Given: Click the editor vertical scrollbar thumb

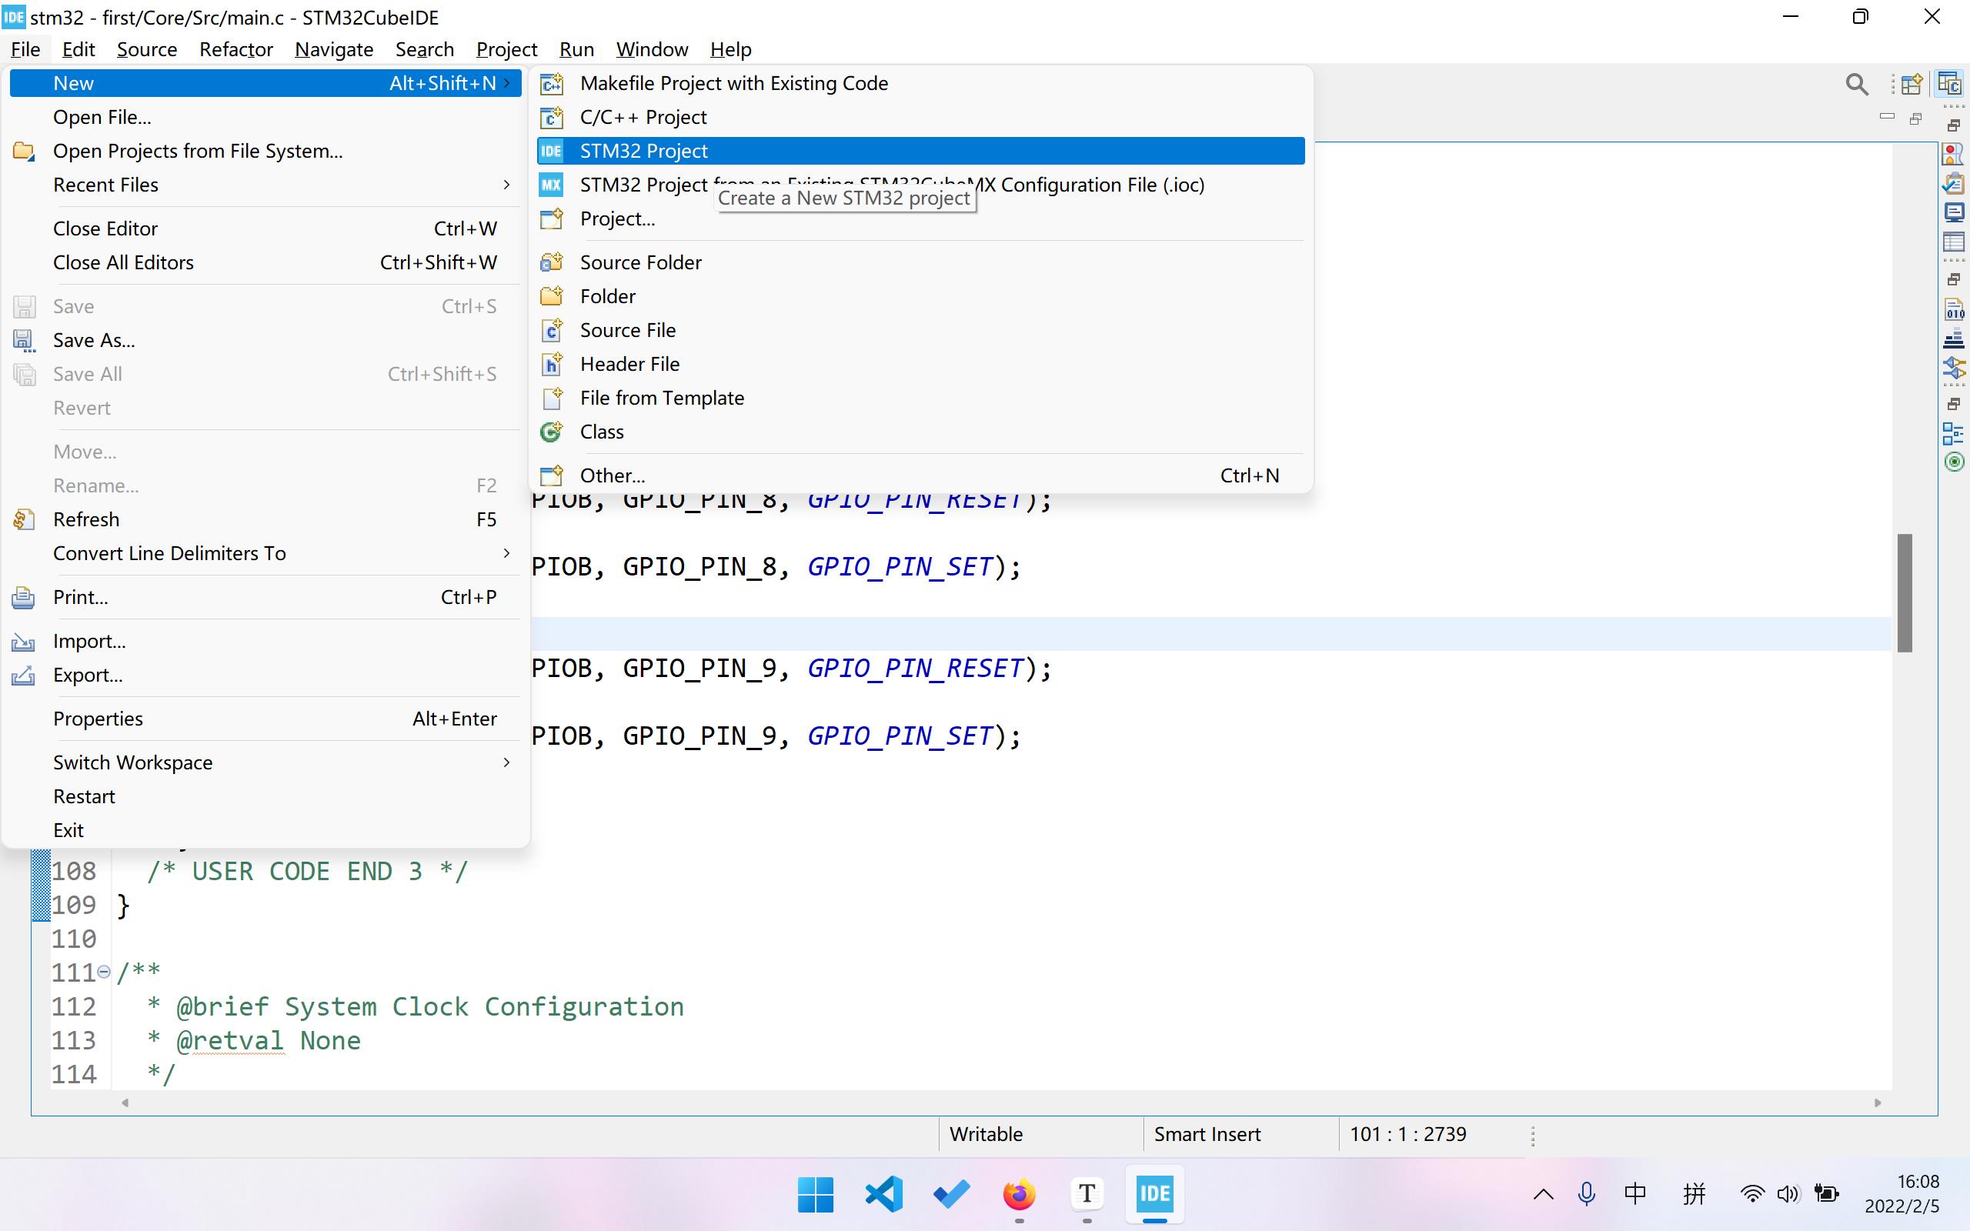Looking at the screenshot, I should click(x=1904, y=592).
